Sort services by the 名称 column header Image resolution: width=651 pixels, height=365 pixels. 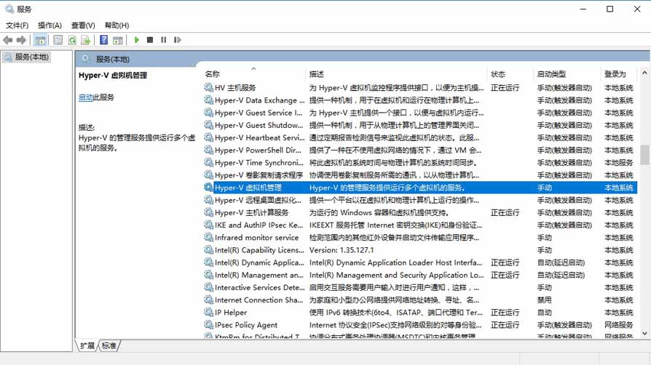[x=213, y=74]
